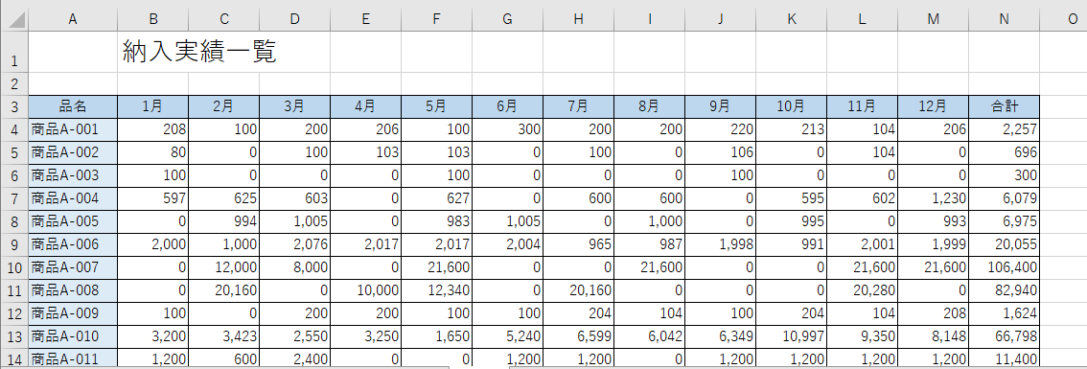Click the cell with 213
The height and width of the screenshot is (369, 1087).
(x=791, y=129)
